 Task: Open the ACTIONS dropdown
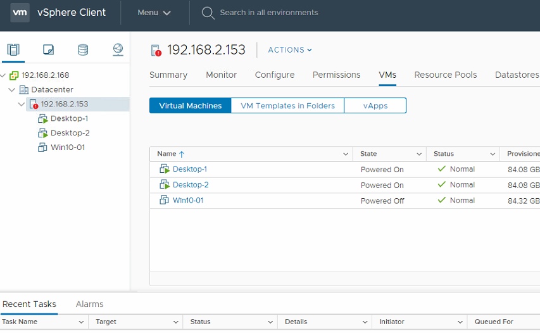pyautogui.click(x=290, y=50)
